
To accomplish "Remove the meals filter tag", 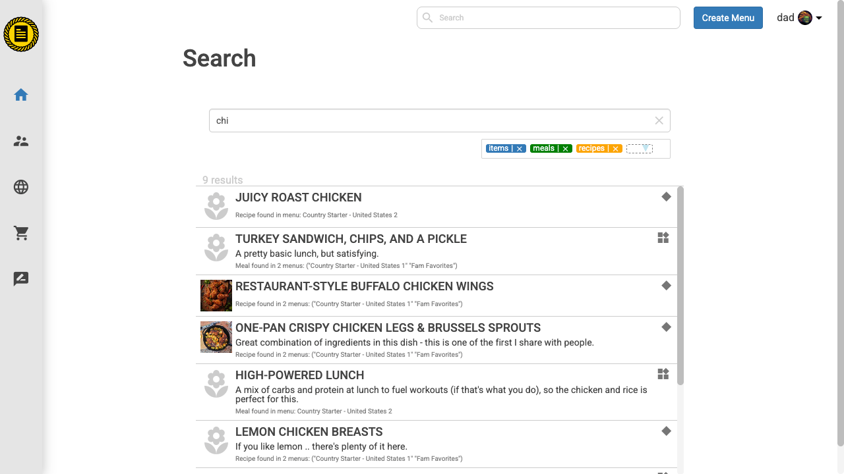I will (x=565, y=149).
